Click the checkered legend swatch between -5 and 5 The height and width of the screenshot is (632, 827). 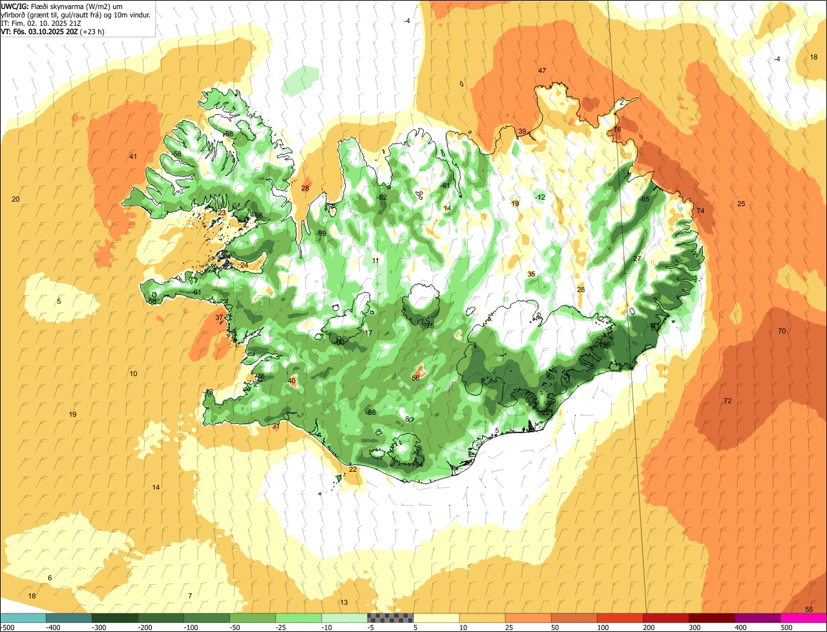click(390, 618)
